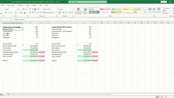Toggle Underline formatting
The height and width of the screenshot is (98, 174).
(11, 13)
